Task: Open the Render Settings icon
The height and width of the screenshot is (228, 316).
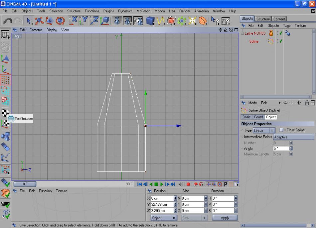Action: point(138,21)
